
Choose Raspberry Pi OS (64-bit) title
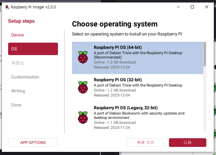118,47
